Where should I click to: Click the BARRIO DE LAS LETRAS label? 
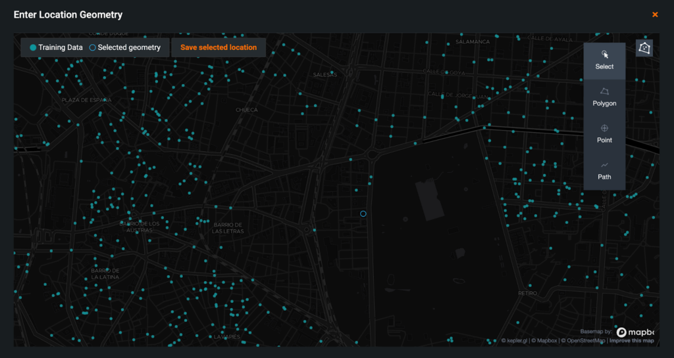[x=228, y=228]
